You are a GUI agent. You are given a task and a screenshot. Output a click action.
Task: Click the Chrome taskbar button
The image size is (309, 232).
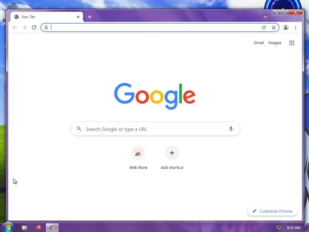pos(52,228)
